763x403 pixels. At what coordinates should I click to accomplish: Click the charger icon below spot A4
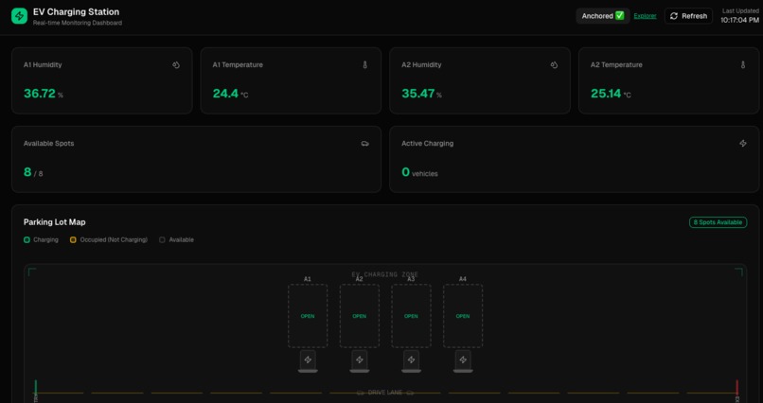(463, 361)
